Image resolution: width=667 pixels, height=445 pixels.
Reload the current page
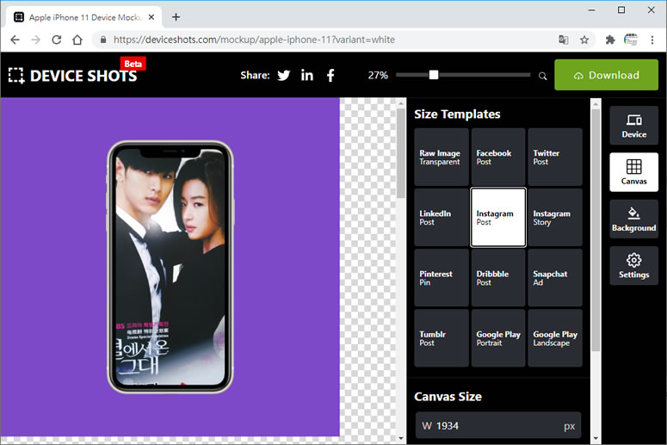tap(56, 40)
